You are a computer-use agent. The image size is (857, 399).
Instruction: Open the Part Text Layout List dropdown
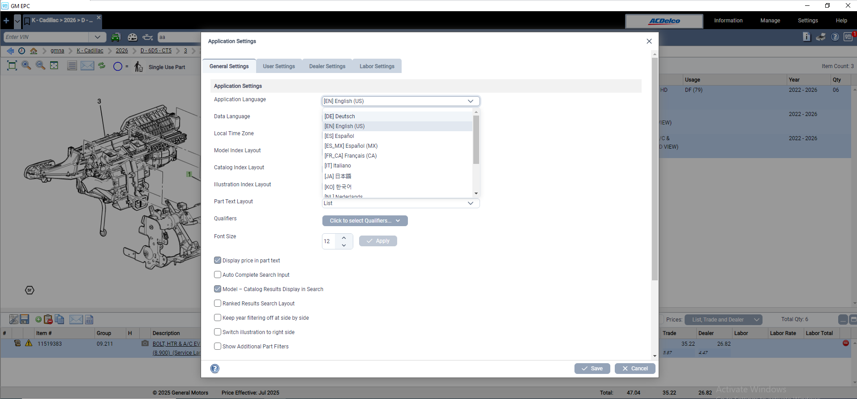pos(401,203)
